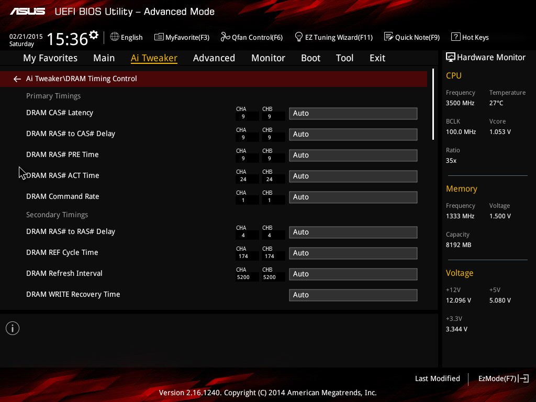Go back using the left arrow icon
This screenshot has height=402, width=536.
pyautogui.click(x=17, y=79)
